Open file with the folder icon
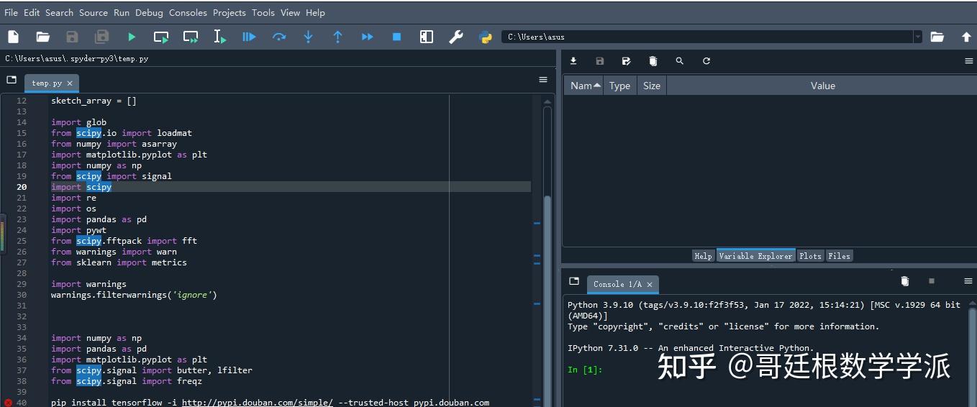 [x=43, y=37]
